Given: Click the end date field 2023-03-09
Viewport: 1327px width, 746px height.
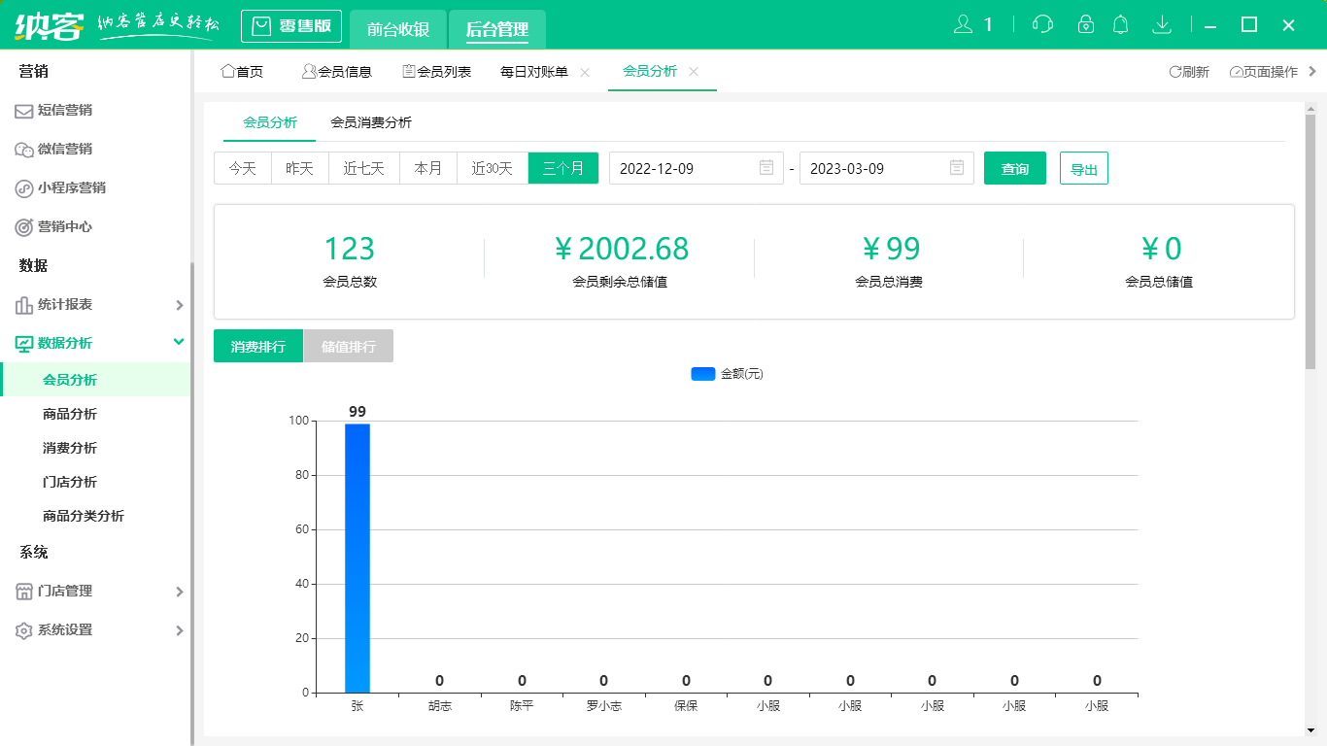Looking at the screenshot, I should pos(887,168).
